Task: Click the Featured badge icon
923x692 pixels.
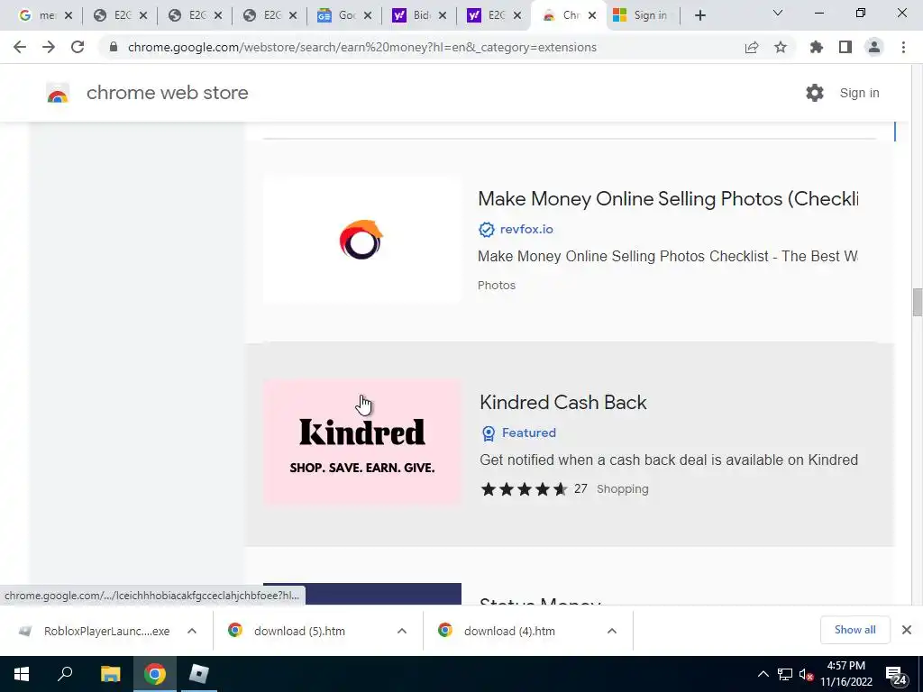Action: click(488, 433)
